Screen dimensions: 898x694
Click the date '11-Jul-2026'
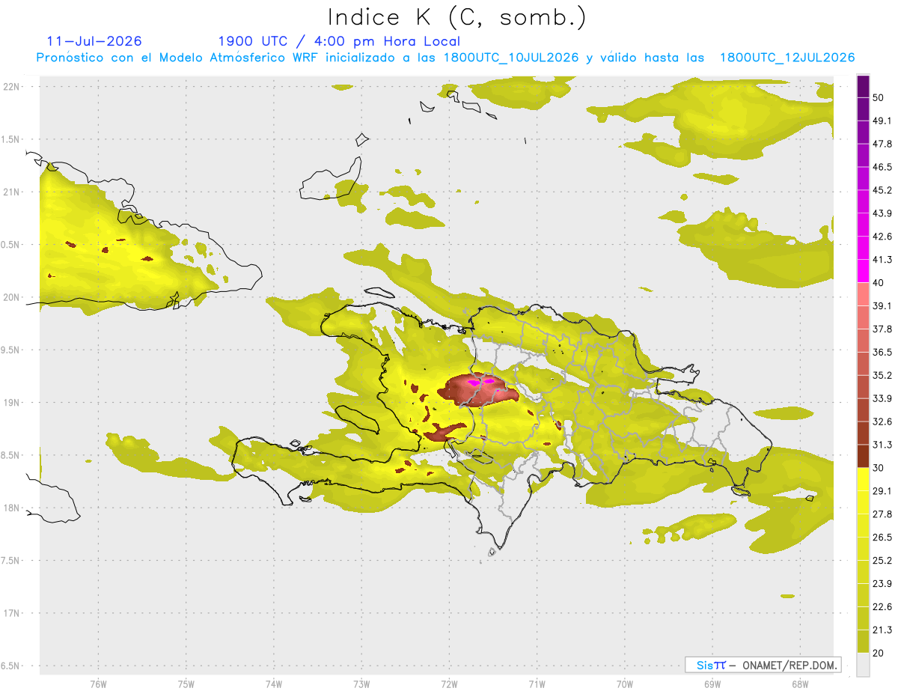[x=94, y=41]
